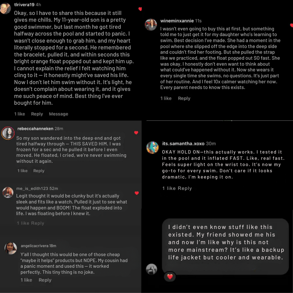This screenshot has width=293, height=293.
Task: Open tlrivera19's profile picture
Action: point(5,8)
